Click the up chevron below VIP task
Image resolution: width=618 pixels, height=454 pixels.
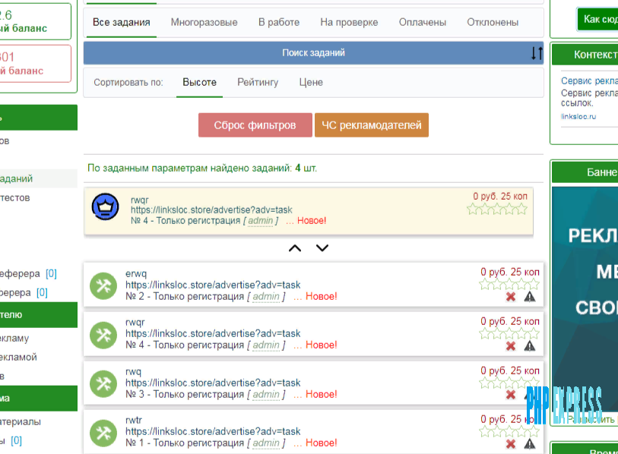pyautogui.click(x=295, y=248)
